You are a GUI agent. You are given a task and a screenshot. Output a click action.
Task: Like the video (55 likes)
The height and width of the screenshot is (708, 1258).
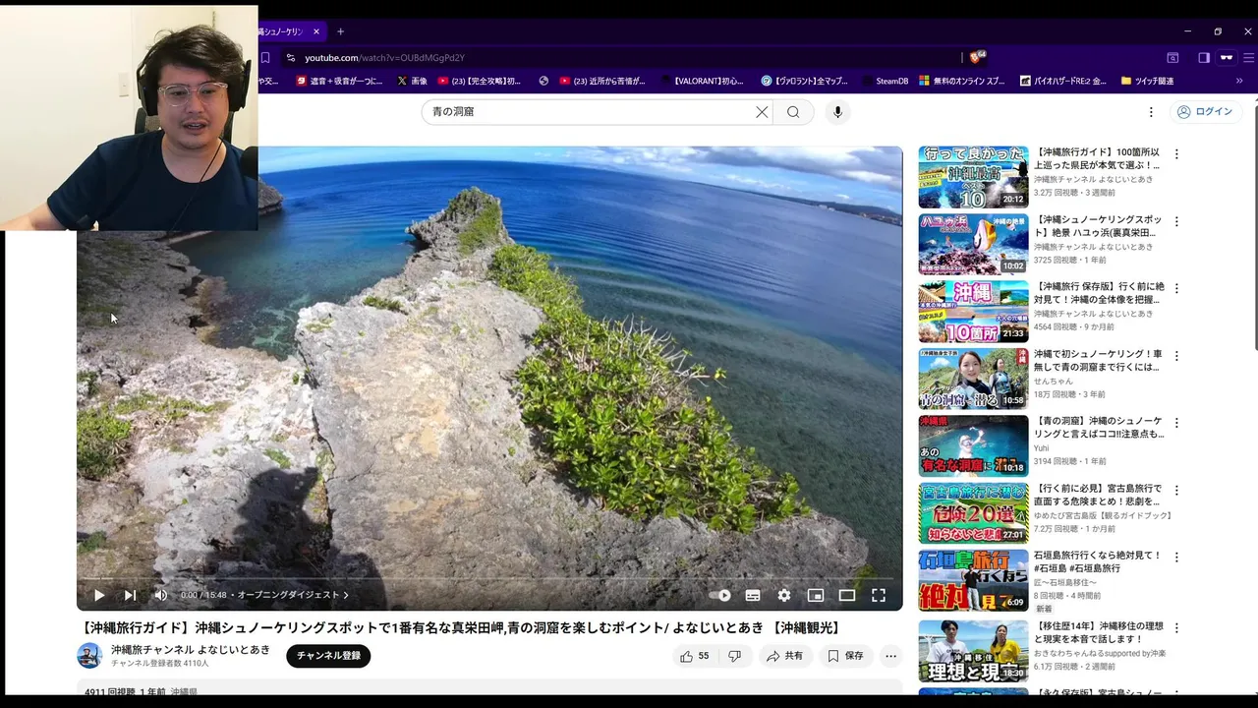pyautogui.click(x=694, y=656)
